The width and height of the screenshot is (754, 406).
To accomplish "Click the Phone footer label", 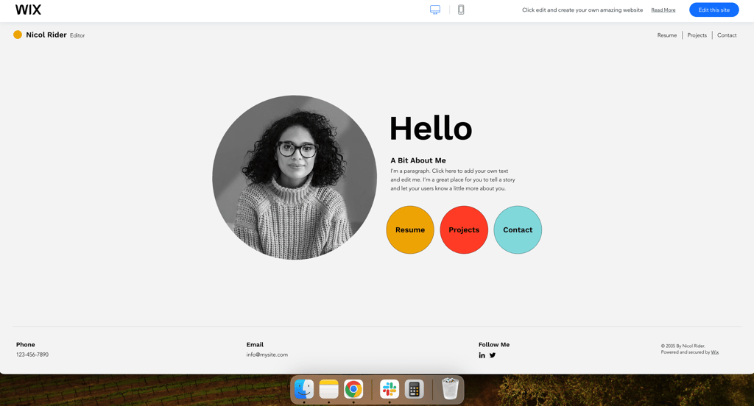I will (x=26, y=344).
